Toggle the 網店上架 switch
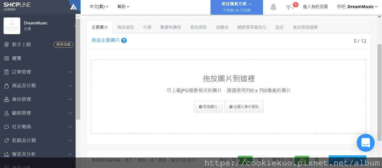Viewport: 382px width, 168px height. 252,160
